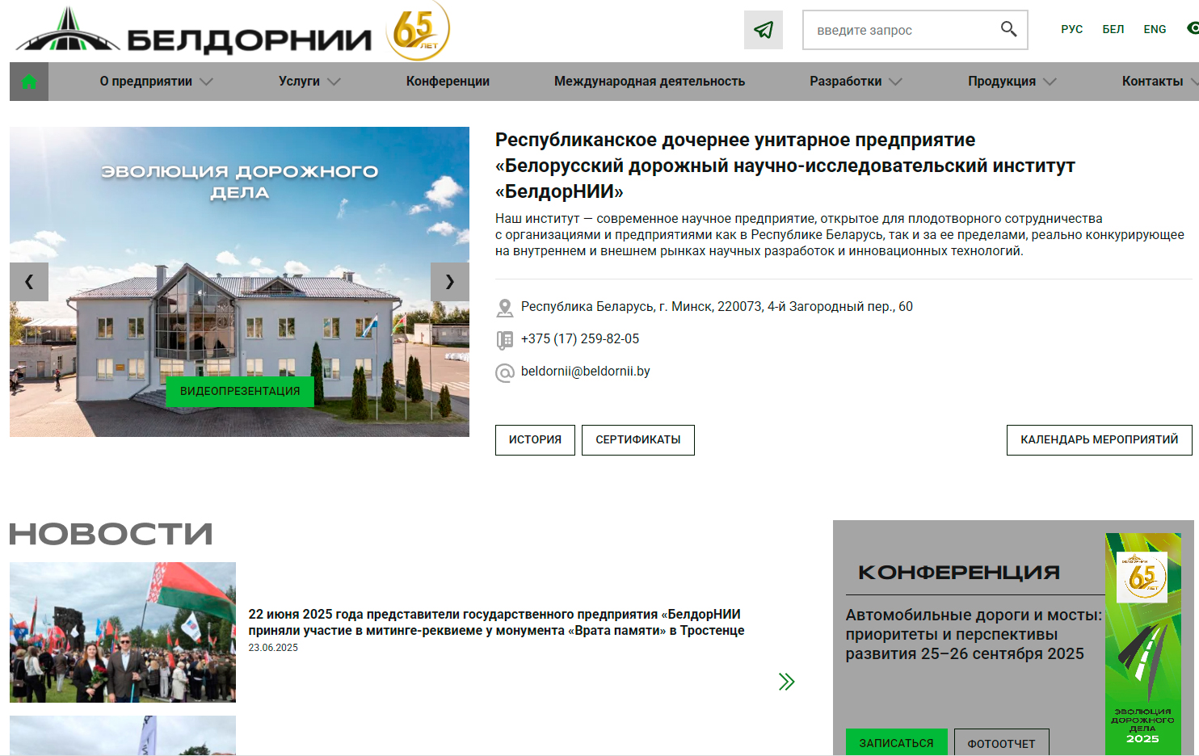Screen dimensions: 1199x756
Task: Click the magnifier search icon
Action: (1008, 29)
